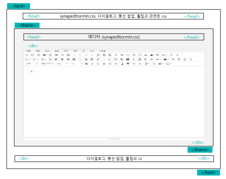Viewport: 226px width, 179px height.
Task: Choose font color with the underlined T icon
Action: pos(122,64)
